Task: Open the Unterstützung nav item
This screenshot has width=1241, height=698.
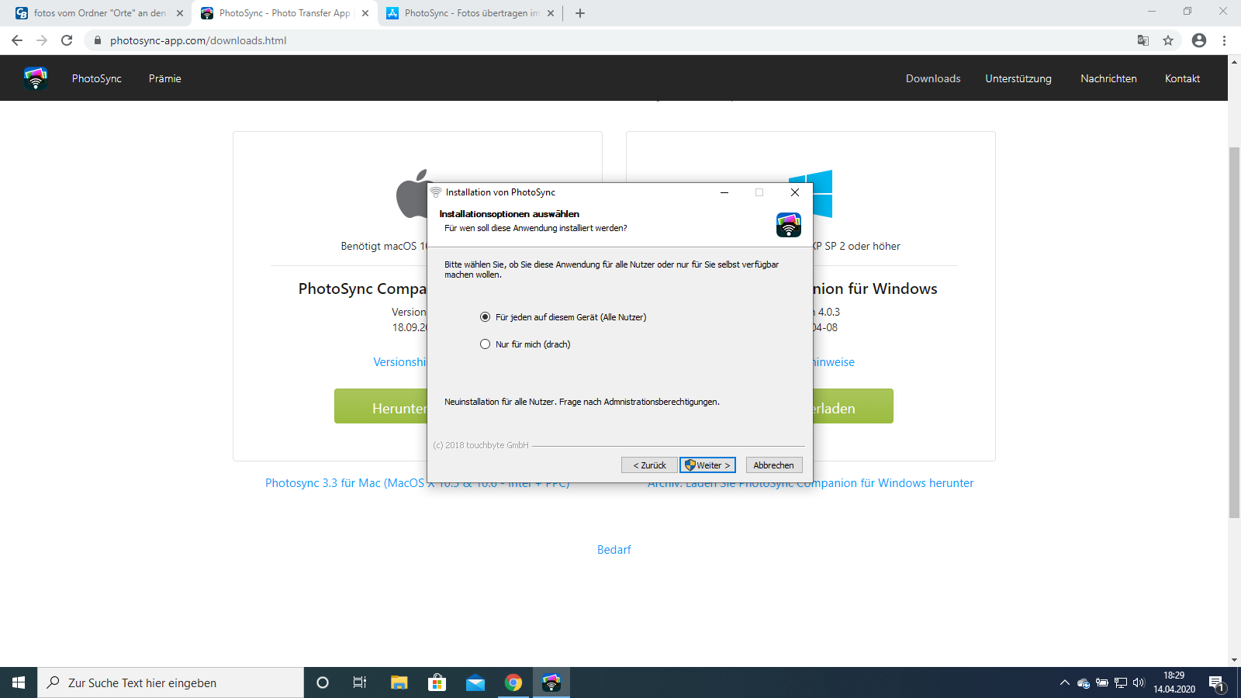Action: coord(1018,78)
